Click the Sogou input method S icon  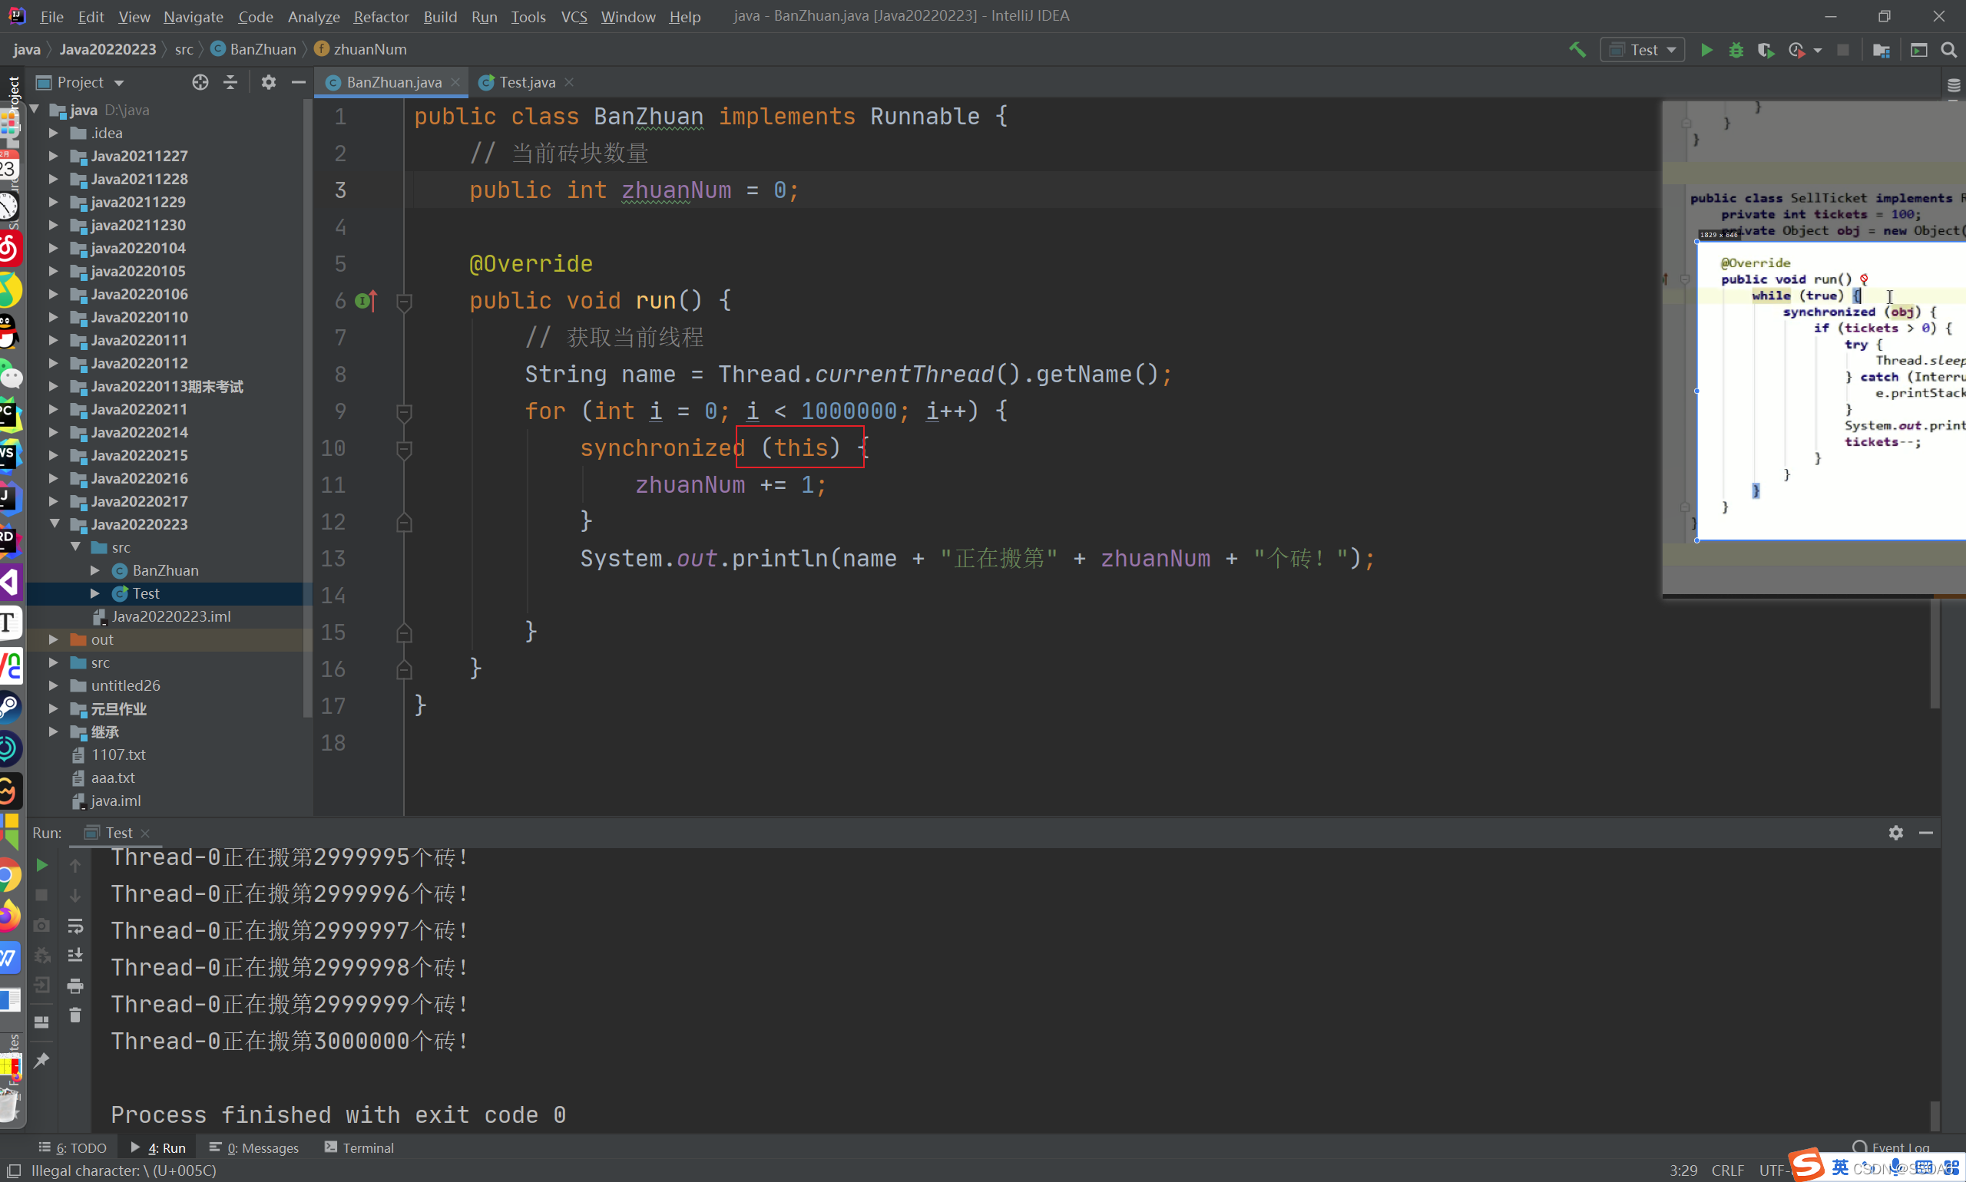pyautogui.click(x=1805, y=1164)
